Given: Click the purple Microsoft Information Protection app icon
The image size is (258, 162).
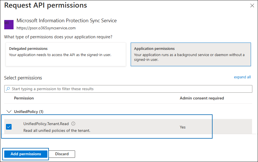Looking at the screenshot, I should (x=9, y=25).
